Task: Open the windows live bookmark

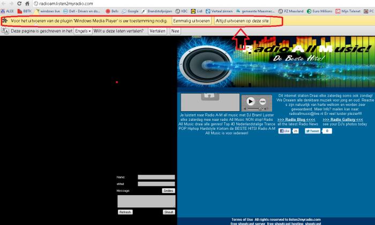Action: (47, 11)
